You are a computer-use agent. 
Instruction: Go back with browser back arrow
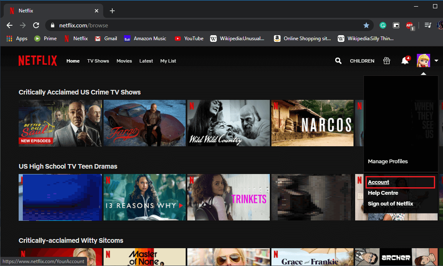tap(10, 25)
